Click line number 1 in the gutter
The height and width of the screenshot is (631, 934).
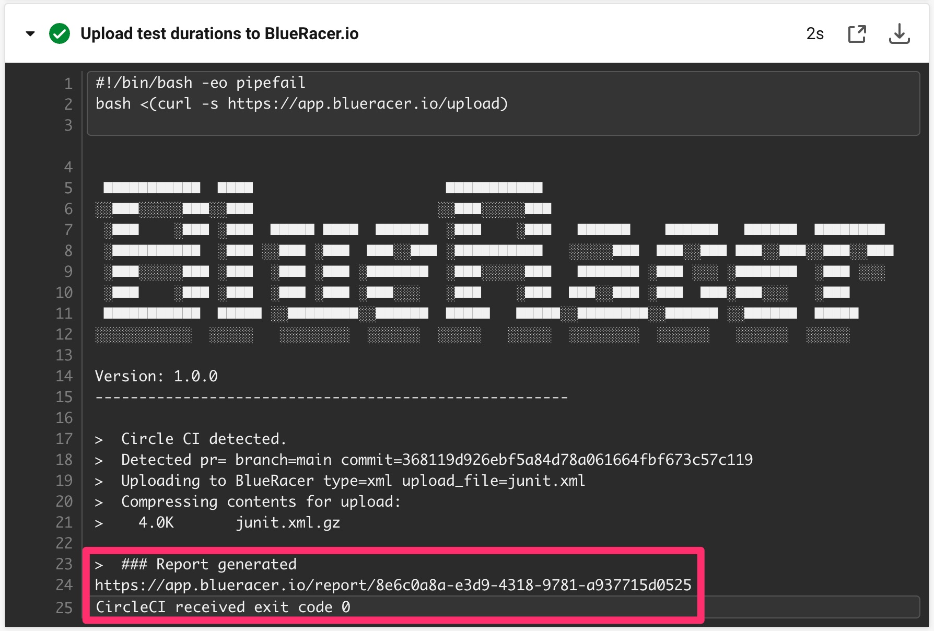click(x=67, y=82)
